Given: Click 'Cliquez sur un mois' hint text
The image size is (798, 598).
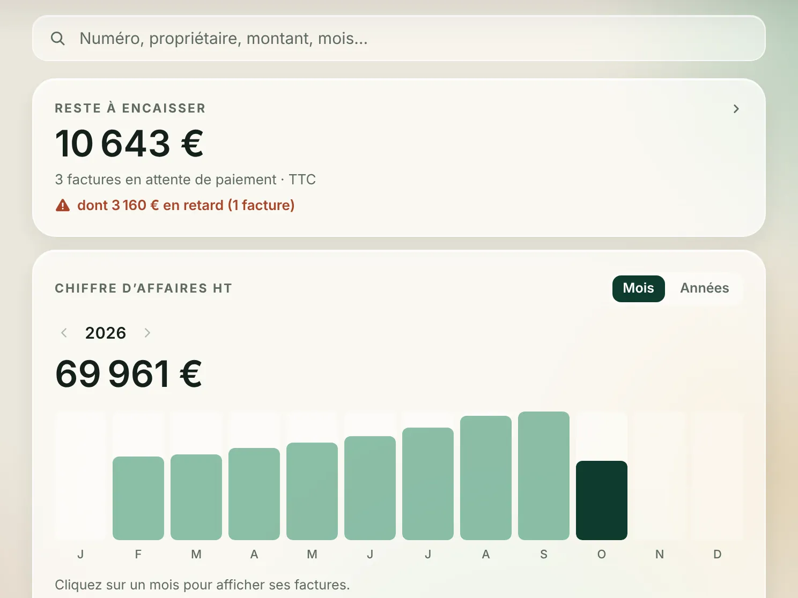Looking at the screenshot, I should pyautogui.click(x=202, y=585).
